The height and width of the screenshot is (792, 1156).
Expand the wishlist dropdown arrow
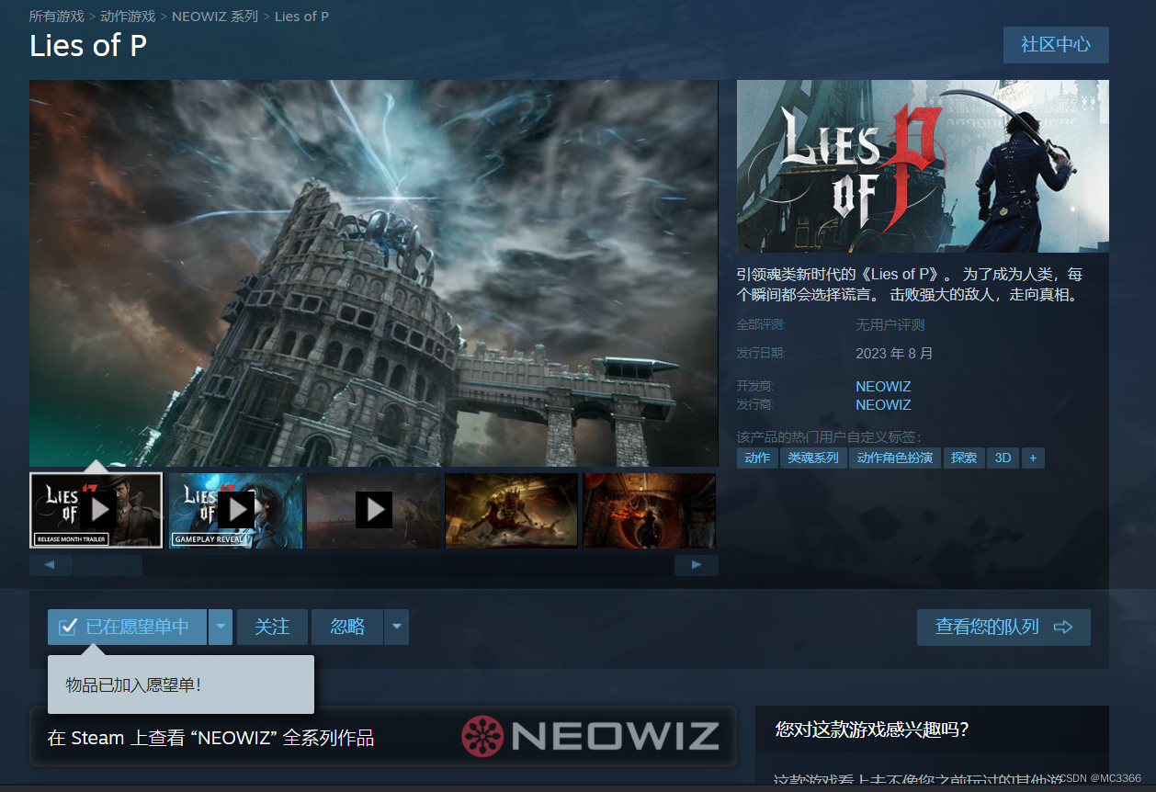(x=221, y=627)
